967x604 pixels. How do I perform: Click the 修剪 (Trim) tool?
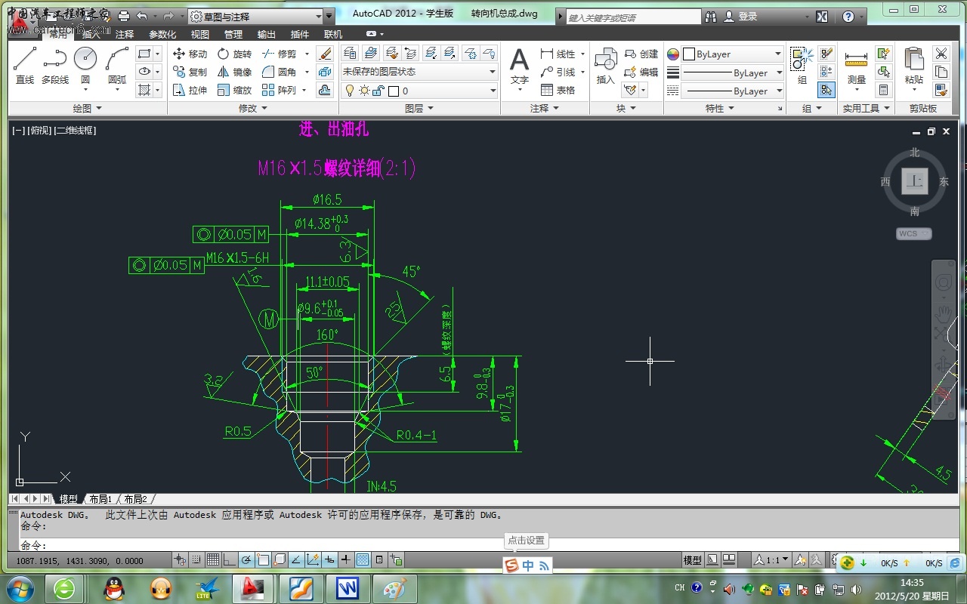[280, 54]
